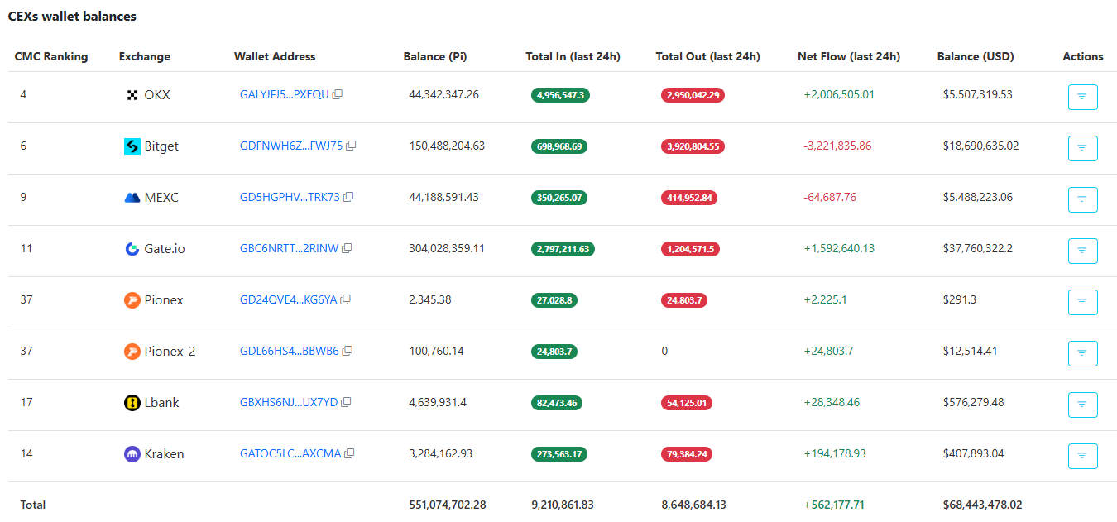Click the filter action button for OKX
1117x522 pixels.
point(1082,97)
